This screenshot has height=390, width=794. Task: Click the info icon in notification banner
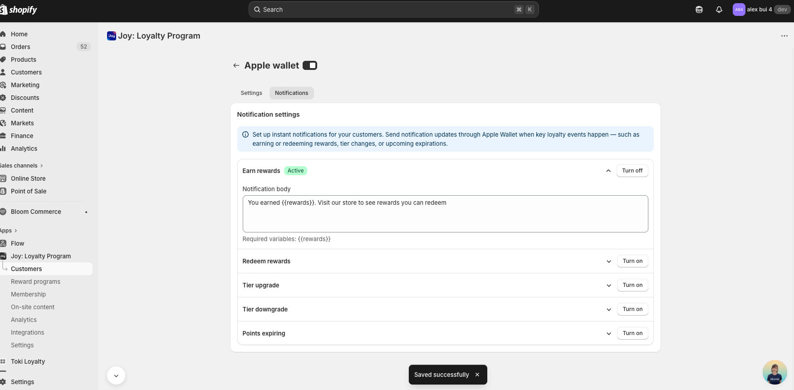click(x=245, y=134)
